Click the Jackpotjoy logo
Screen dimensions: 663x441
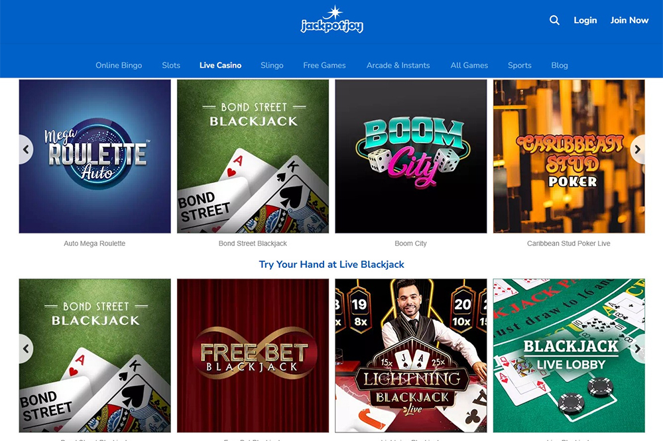pos(332,19)
